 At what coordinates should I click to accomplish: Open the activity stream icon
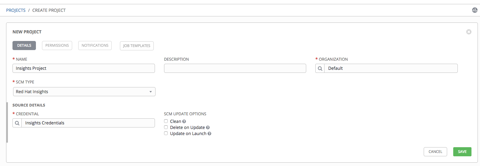coord(475,10)
